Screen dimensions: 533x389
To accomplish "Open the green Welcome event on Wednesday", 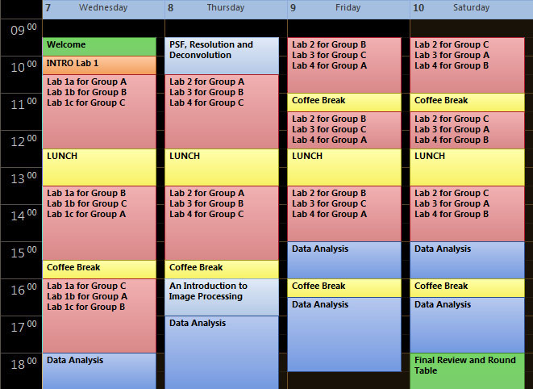I will 99,46.
